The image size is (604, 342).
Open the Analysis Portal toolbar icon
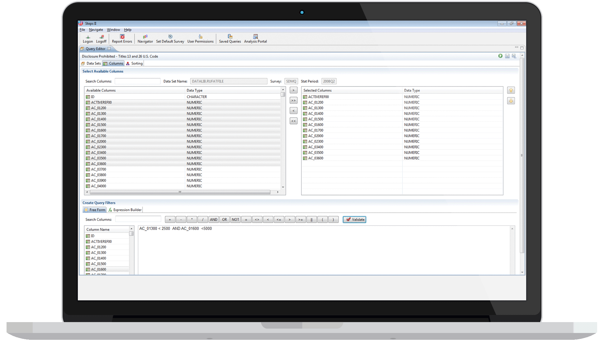(255, 39)
